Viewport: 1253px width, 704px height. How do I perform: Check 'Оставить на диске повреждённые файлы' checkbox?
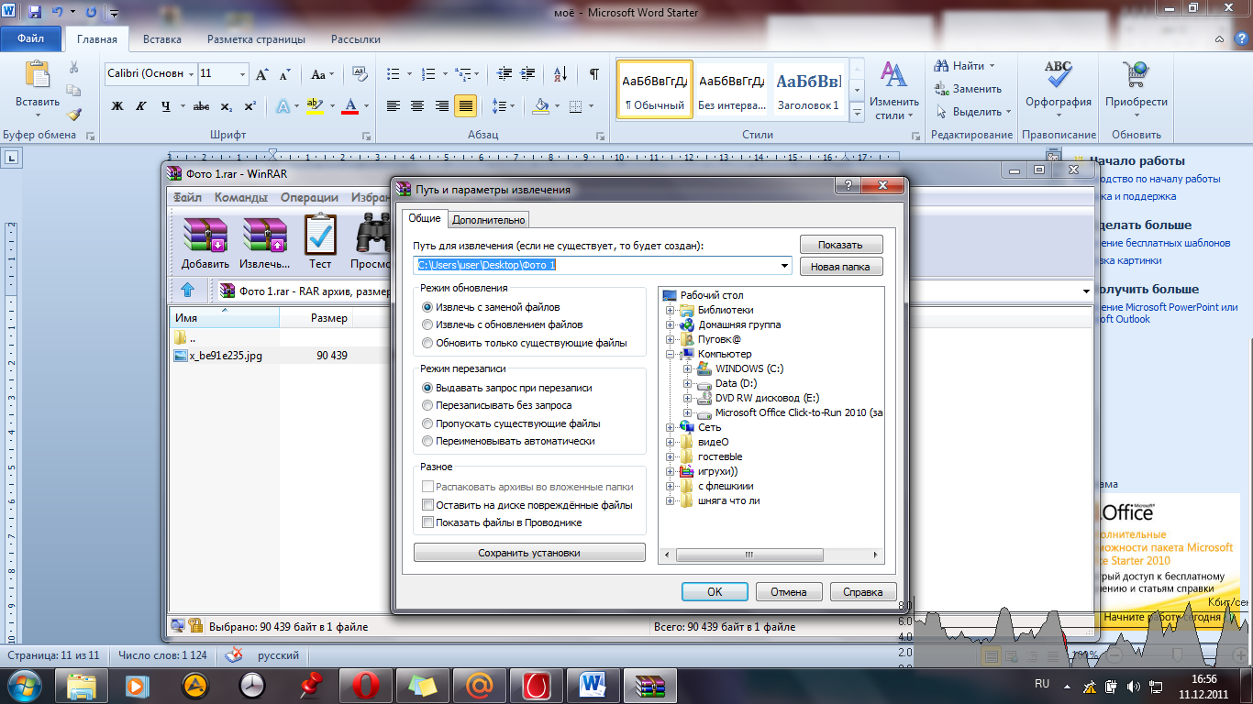coord(427,505)
